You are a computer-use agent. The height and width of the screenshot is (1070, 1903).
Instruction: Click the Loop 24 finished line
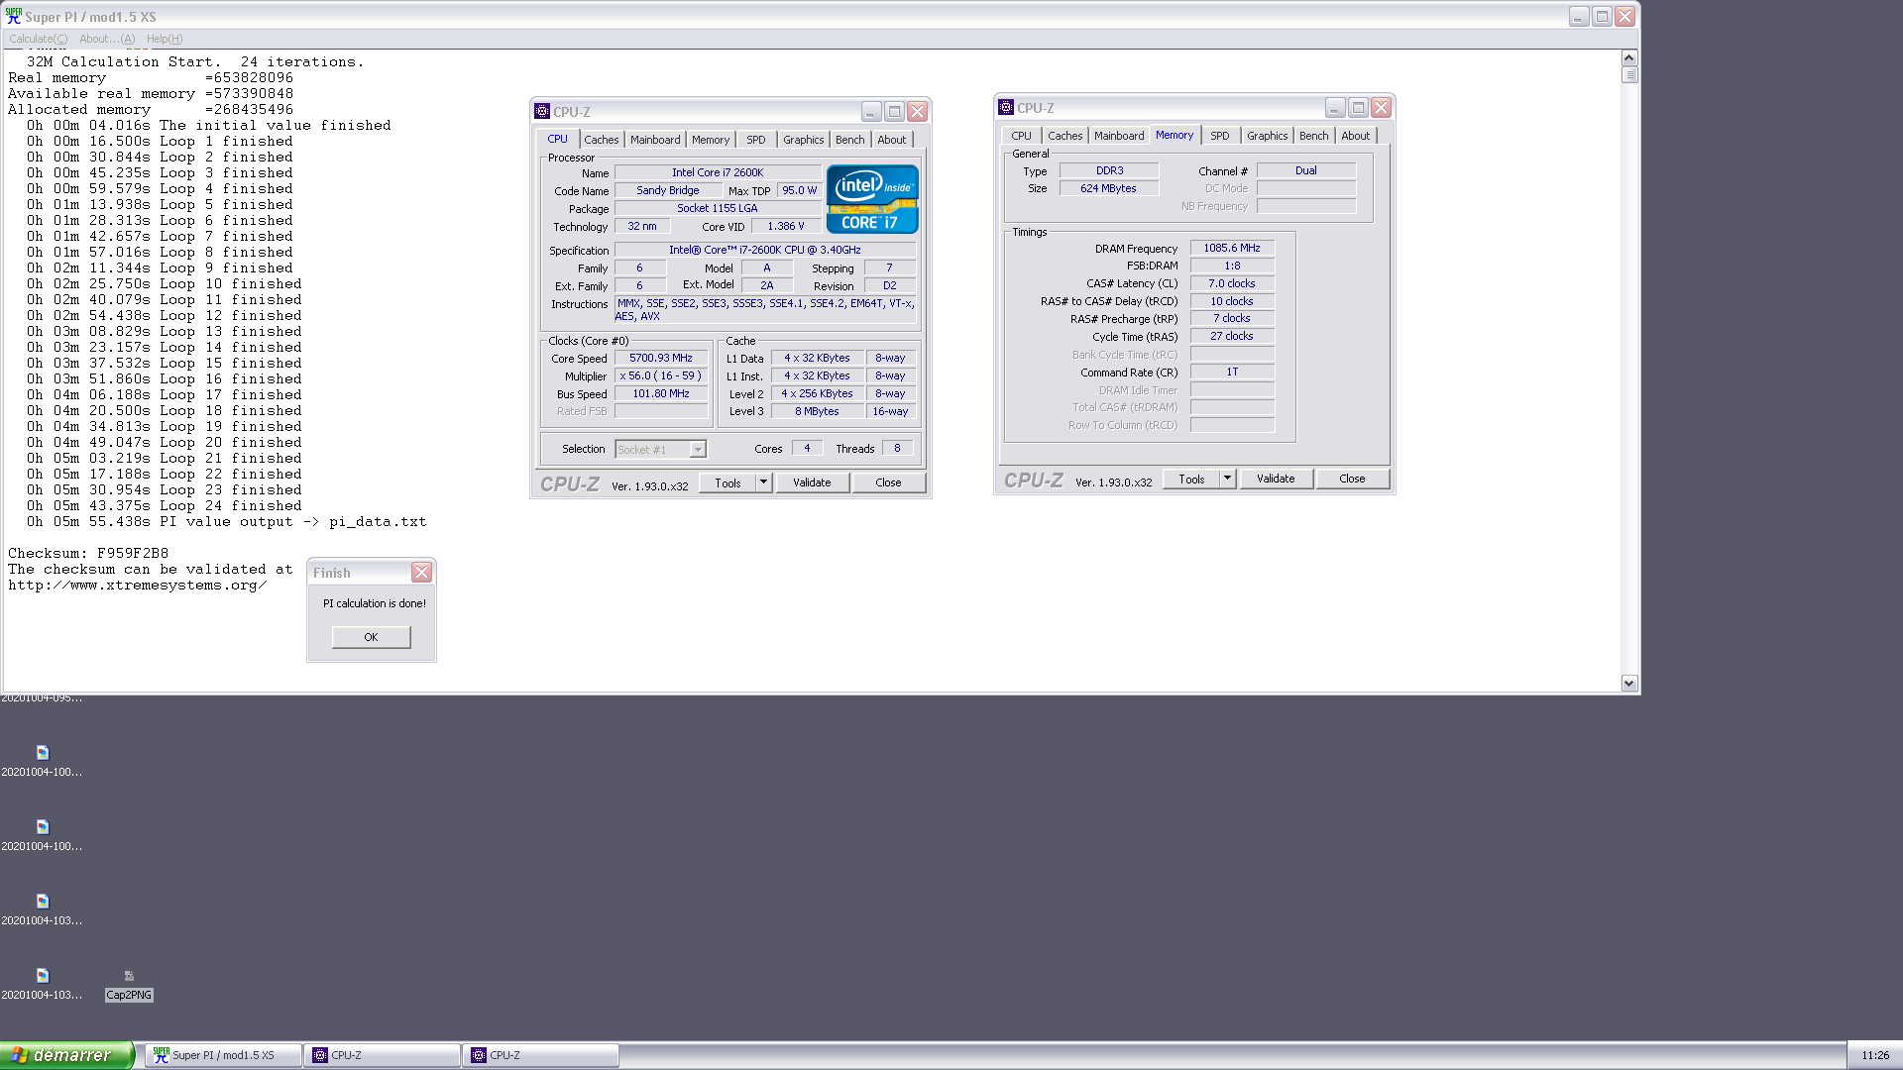[x=165, y=505]
